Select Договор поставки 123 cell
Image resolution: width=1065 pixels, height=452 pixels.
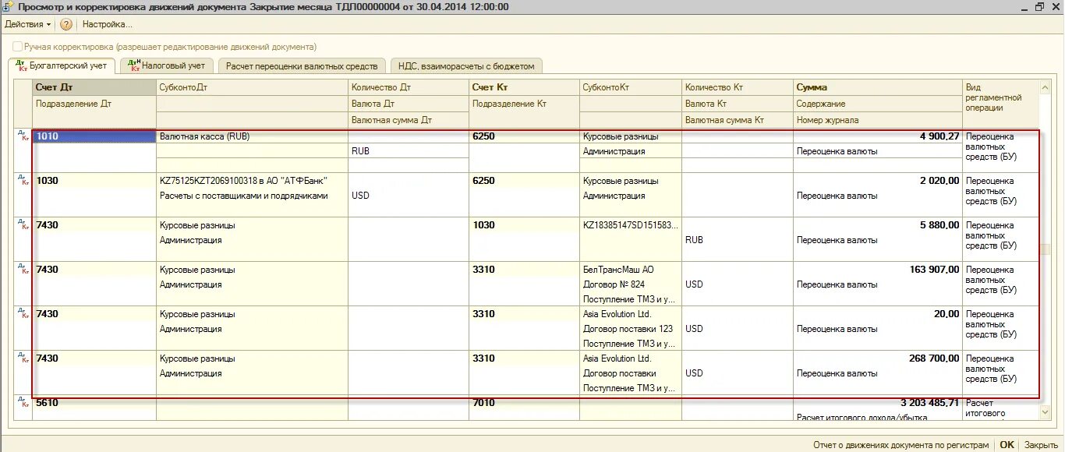[x=631, y=329]
